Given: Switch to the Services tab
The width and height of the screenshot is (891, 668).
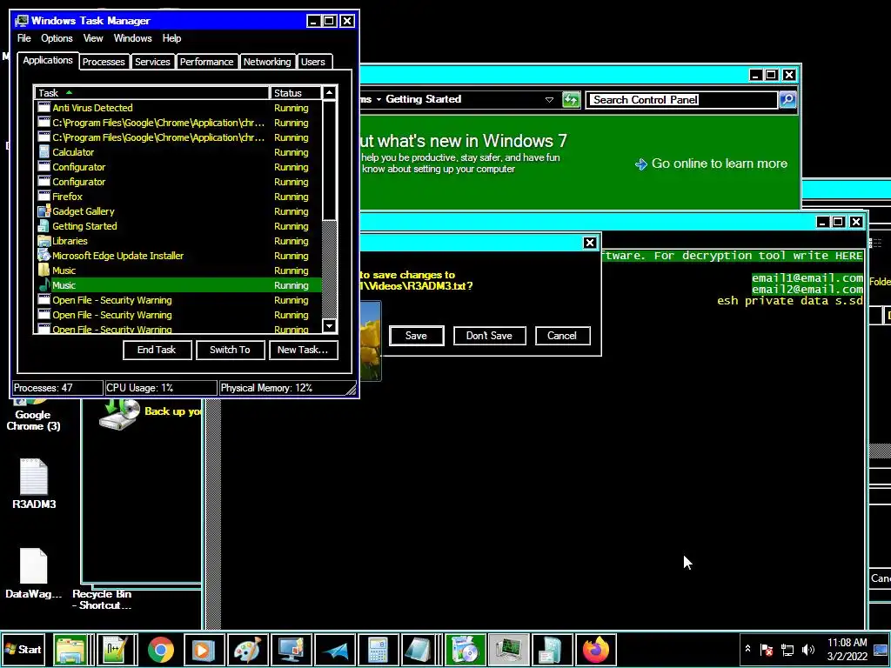Looking at the screenshot, I should (x=152, y=62).
